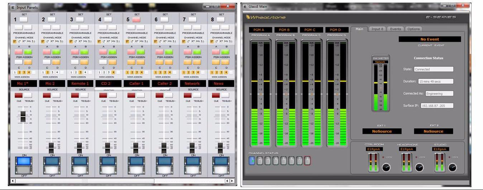Click the channel 2 red CUE button
Image resolution: width=483 pixels, height=190 pixels.
click(x=47, y=95)
